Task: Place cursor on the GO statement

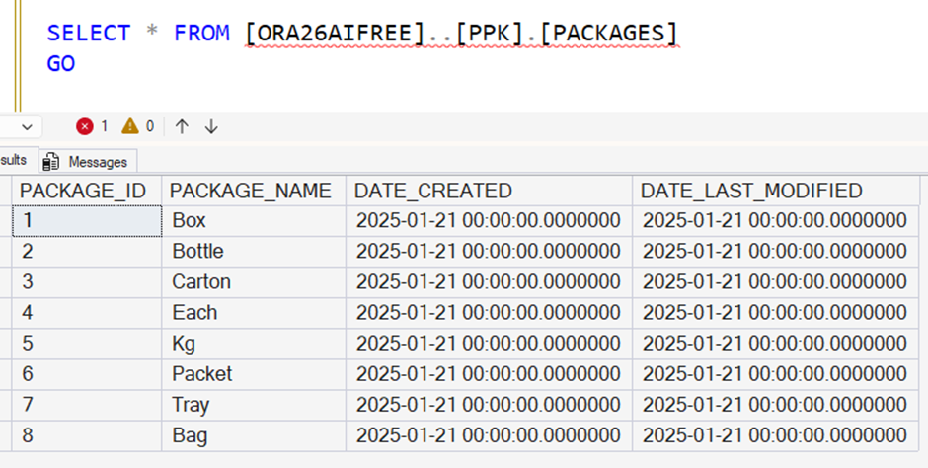Action: coord(60,64)
